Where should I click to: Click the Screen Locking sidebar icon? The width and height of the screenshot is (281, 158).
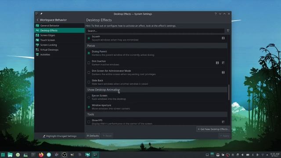(37, 45)
